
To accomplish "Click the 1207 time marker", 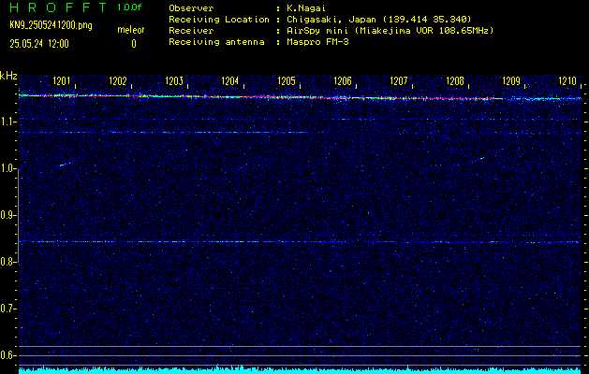I will click(x=399, y=81).
